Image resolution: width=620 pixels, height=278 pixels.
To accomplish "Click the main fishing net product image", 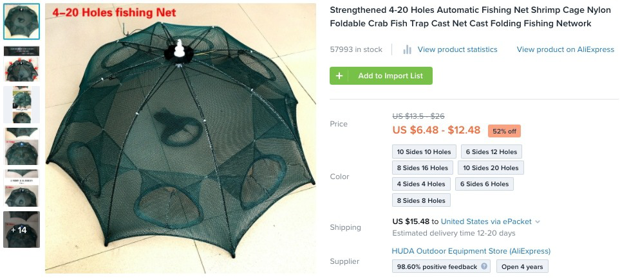I will 180,139.
